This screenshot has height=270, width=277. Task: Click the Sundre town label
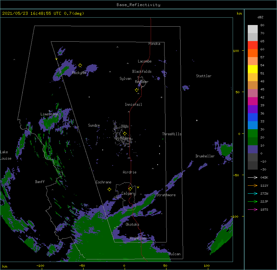(94, 125)
